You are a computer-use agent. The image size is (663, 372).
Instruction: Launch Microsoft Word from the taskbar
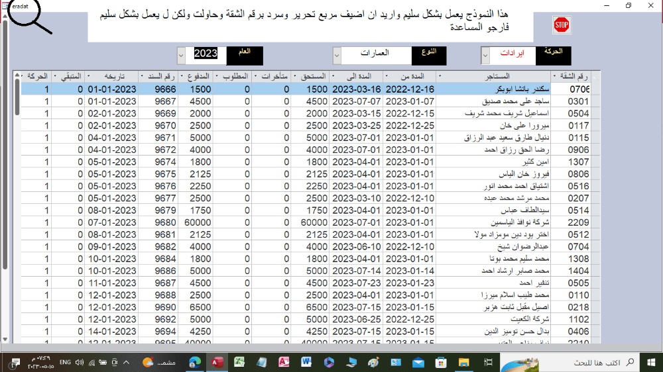pyautogui.click(x=306, y=362)
